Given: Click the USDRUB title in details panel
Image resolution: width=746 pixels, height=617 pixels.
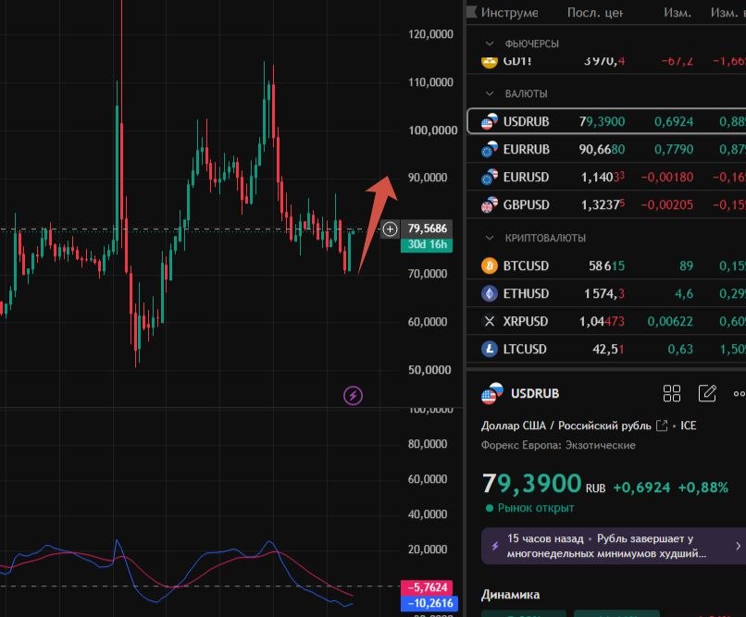Looking at the screenshot, I should pos(535,393).
